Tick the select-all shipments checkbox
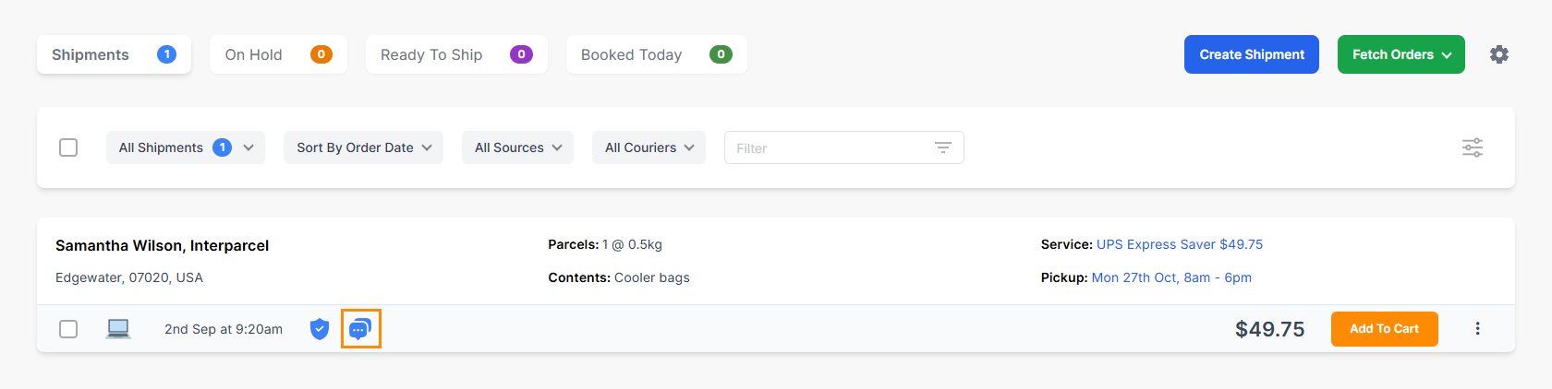The width and height of the screenshot is (1552, 389). click(x=68, y=147)
